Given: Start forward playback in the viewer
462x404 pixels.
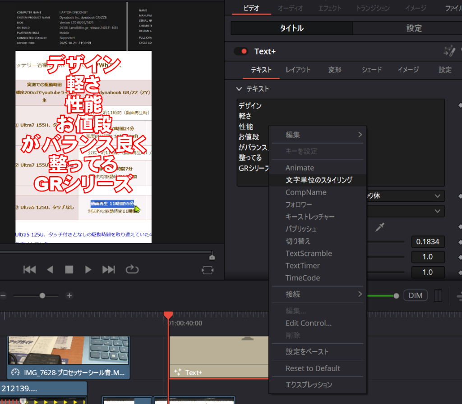Looking at the screenshot, I should tap(88, 269).
